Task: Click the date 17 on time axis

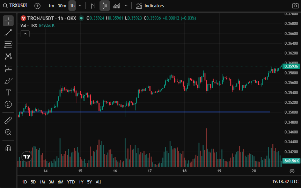Action: pyautogui.click(x=149, y=171)
